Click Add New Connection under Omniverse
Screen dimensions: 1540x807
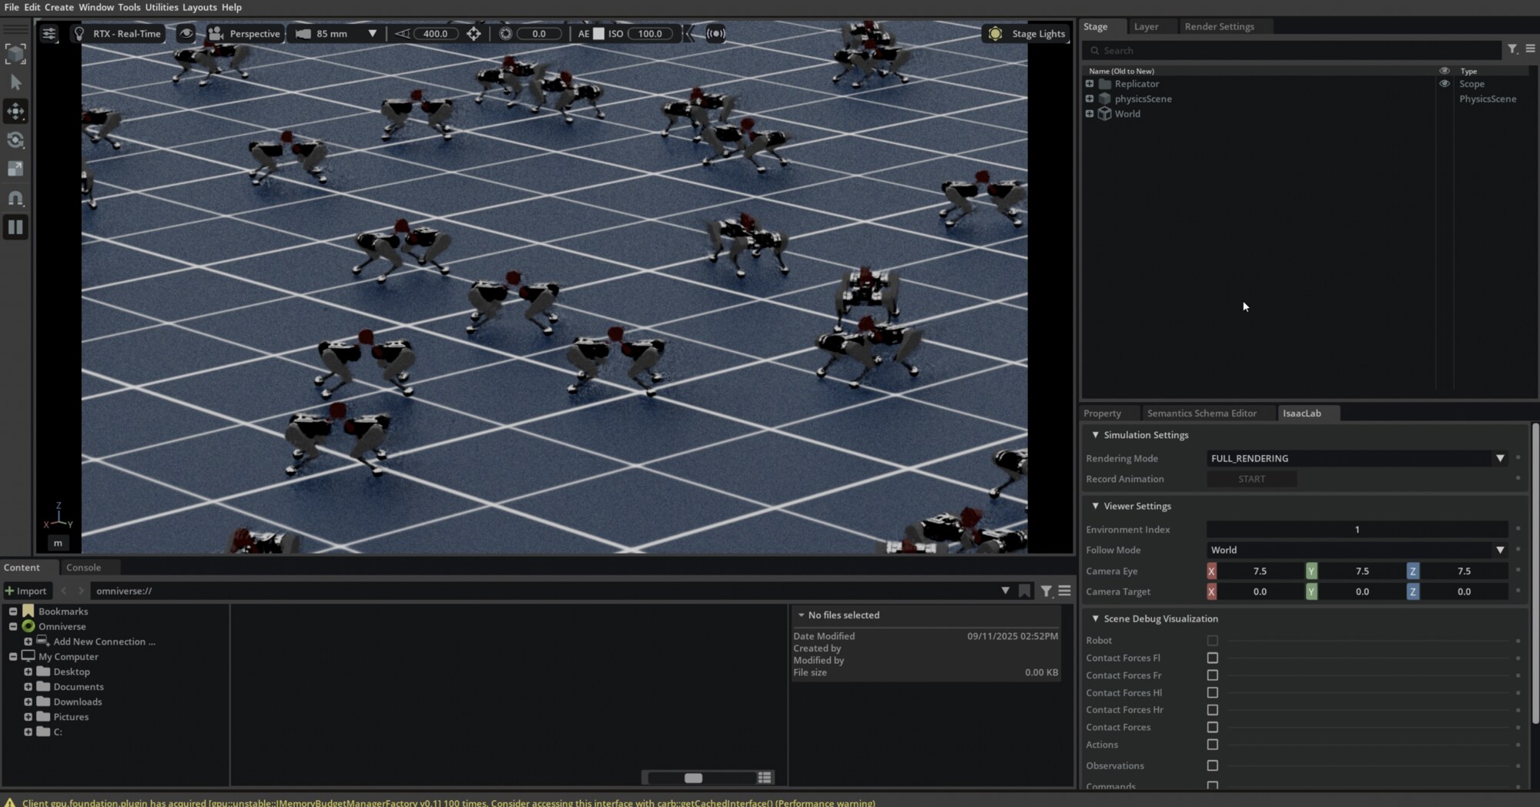tap(104, 641)
